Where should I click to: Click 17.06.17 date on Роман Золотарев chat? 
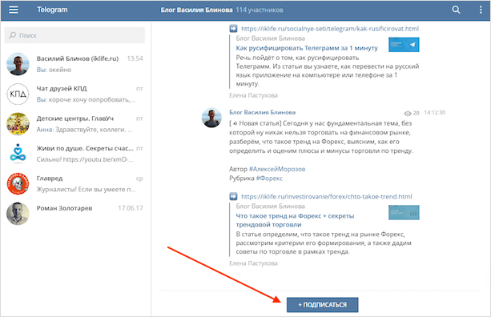click(131, 208)
